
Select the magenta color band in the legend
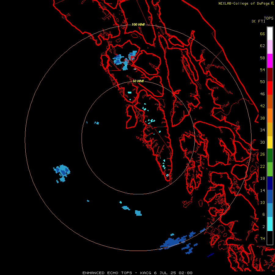tap(270, 61)
